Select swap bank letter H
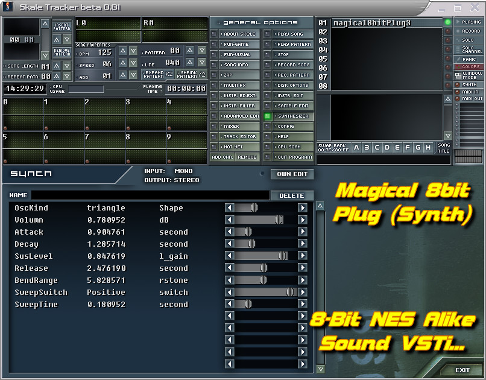The image size is (486, 380). coord(428,148)
